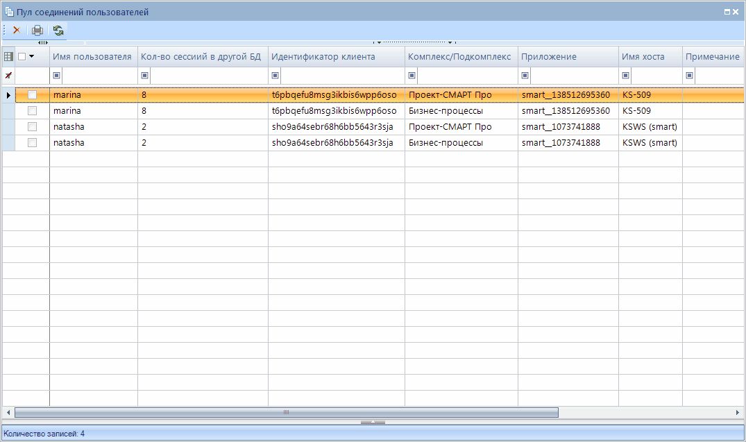Sort by Кол-во сессий в другой БД header

pos(201,56)
